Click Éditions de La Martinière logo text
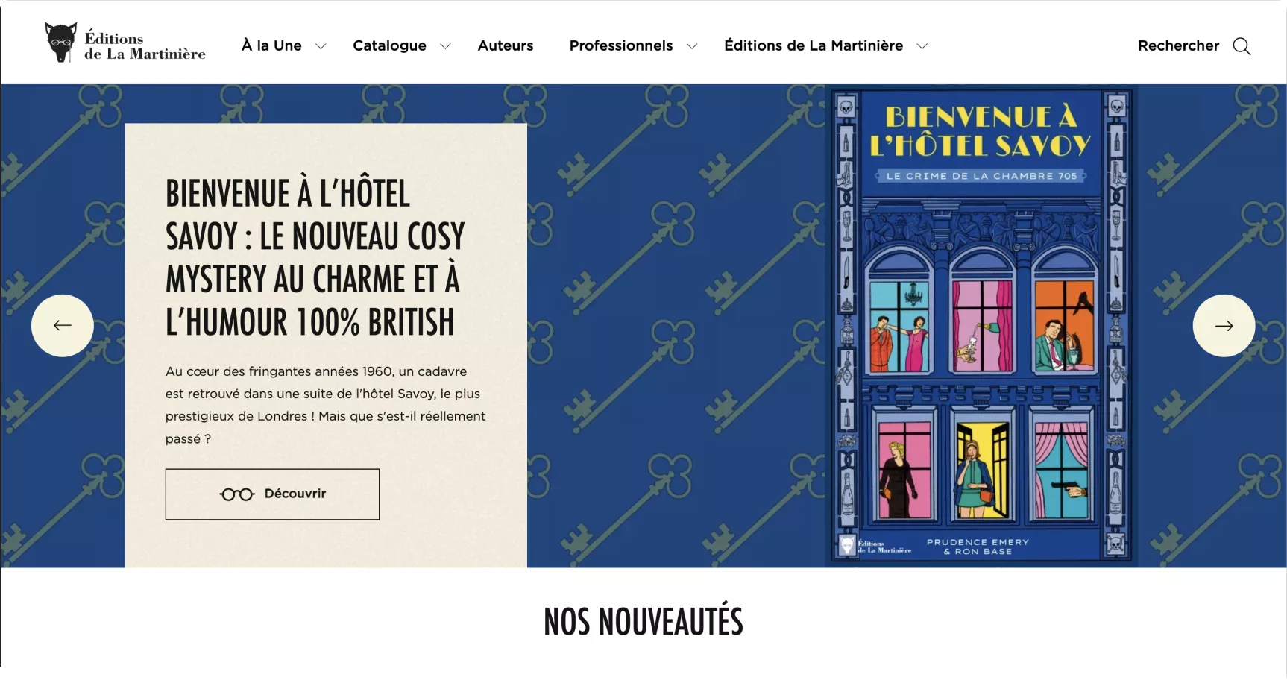1287x686 pixels. 145,46
